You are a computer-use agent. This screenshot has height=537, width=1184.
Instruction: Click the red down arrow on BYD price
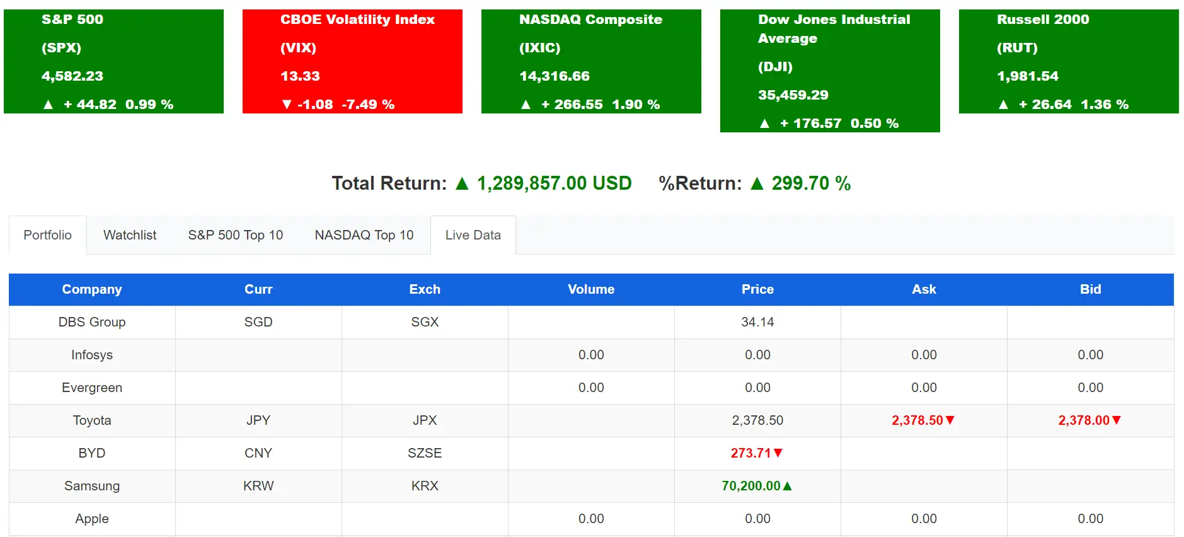tap(778, 453)
